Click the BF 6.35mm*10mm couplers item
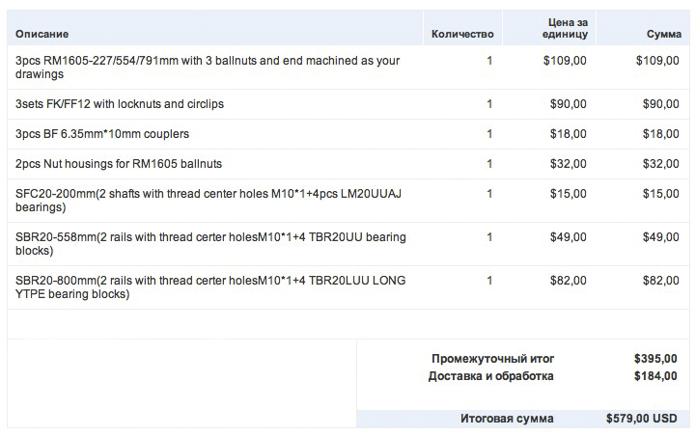Screen dimensions: 696x436 point(102,133)
